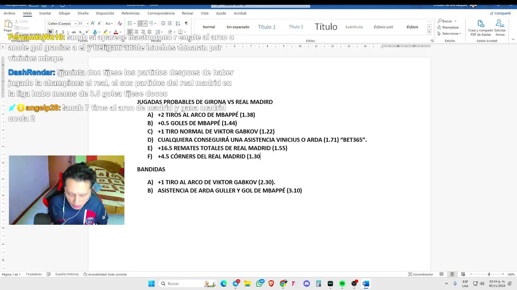Collapse the ribbon with the chevron
Viewport: 517px width, 290px height.
pos(513,39)
